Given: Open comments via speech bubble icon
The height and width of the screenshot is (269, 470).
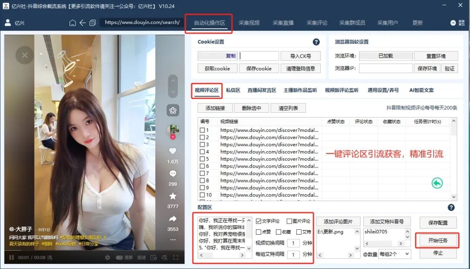Looking at the screenshot, I should tap(173, 174).
